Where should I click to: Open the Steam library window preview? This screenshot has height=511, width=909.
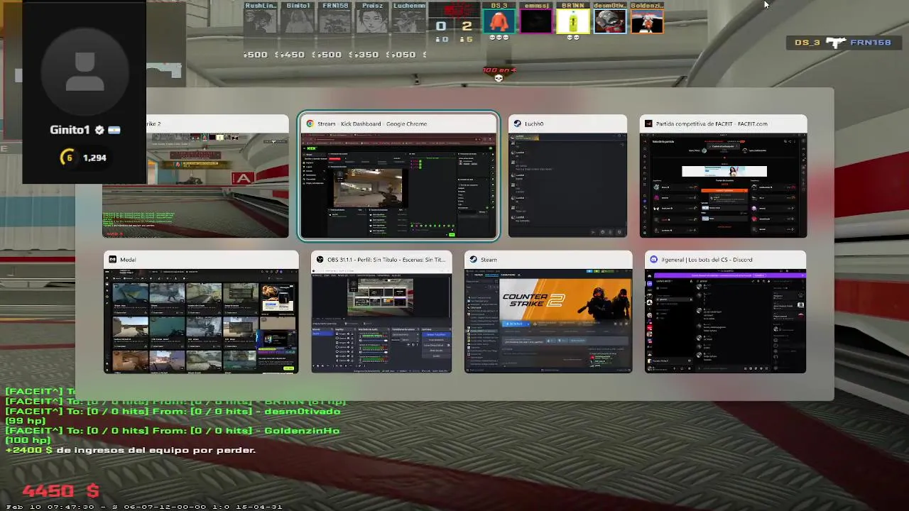coord(548,312)
